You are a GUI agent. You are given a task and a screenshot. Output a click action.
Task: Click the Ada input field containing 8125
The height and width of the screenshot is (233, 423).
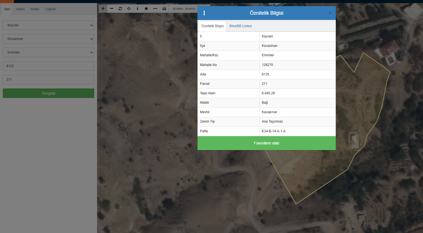point(48,66)
